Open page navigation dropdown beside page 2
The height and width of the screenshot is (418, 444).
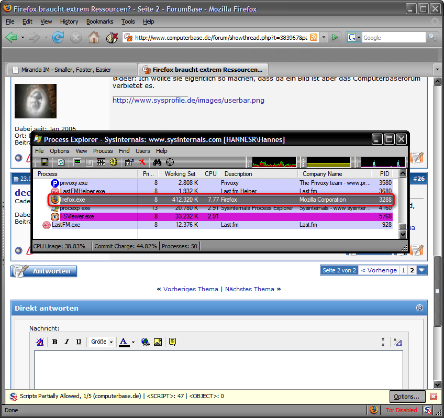(x=421, y=270)
